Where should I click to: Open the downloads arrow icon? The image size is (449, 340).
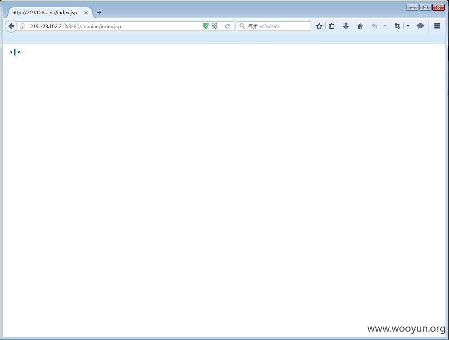(x=346, y=26)
